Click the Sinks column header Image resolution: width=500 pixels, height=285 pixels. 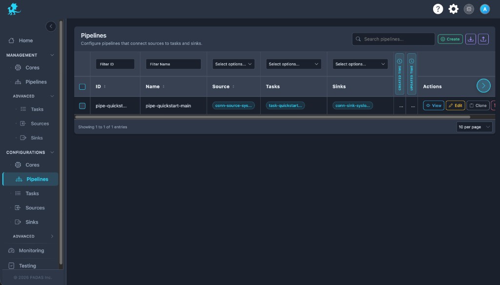click(x=339, y=87)
